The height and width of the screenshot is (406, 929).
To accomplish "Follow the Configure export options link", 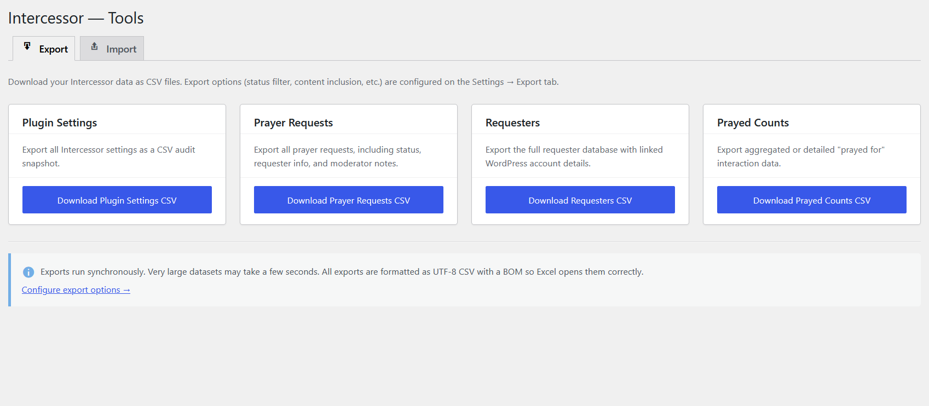I will pos(76,290).
